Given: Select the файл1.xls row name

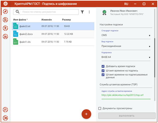Looking at the screenshot, I should pyautogui.click(x=25, y=42).
